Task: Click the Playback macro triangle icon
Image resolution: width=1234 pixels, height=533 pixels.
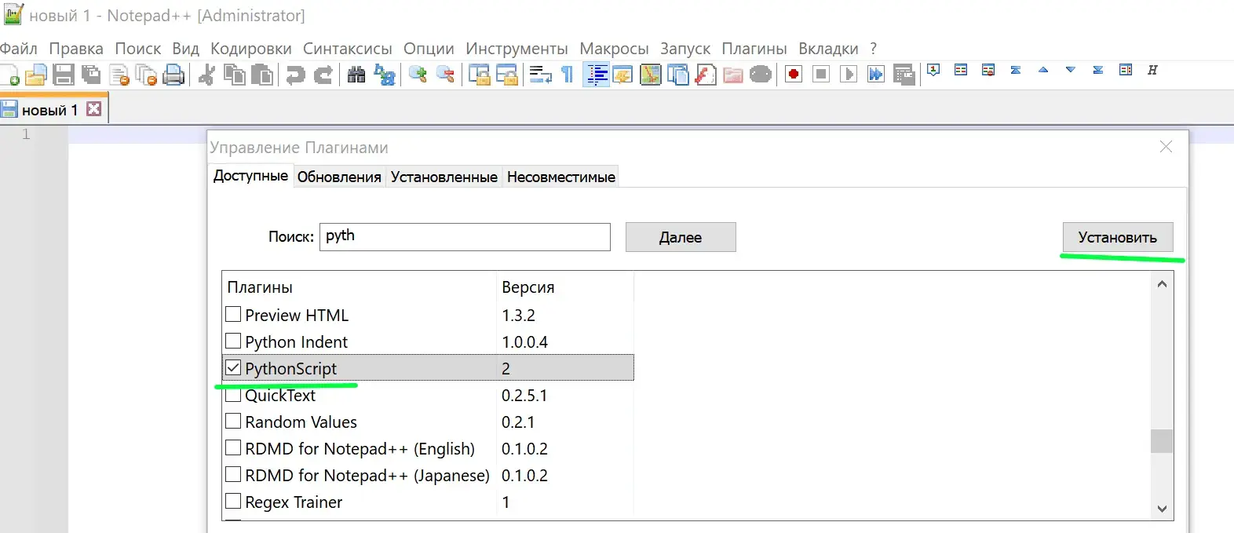Action: pyautogui.click(x=848, y=75)
